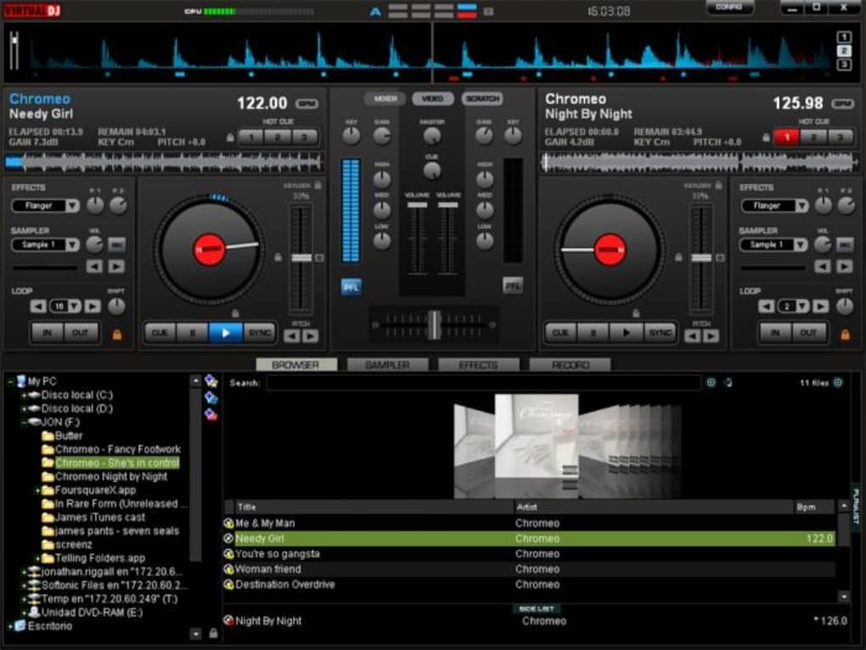Switch to the SAMPLER tab
Image resolution: width=866 pixels, height=650 pixels.
click(387, 364)
